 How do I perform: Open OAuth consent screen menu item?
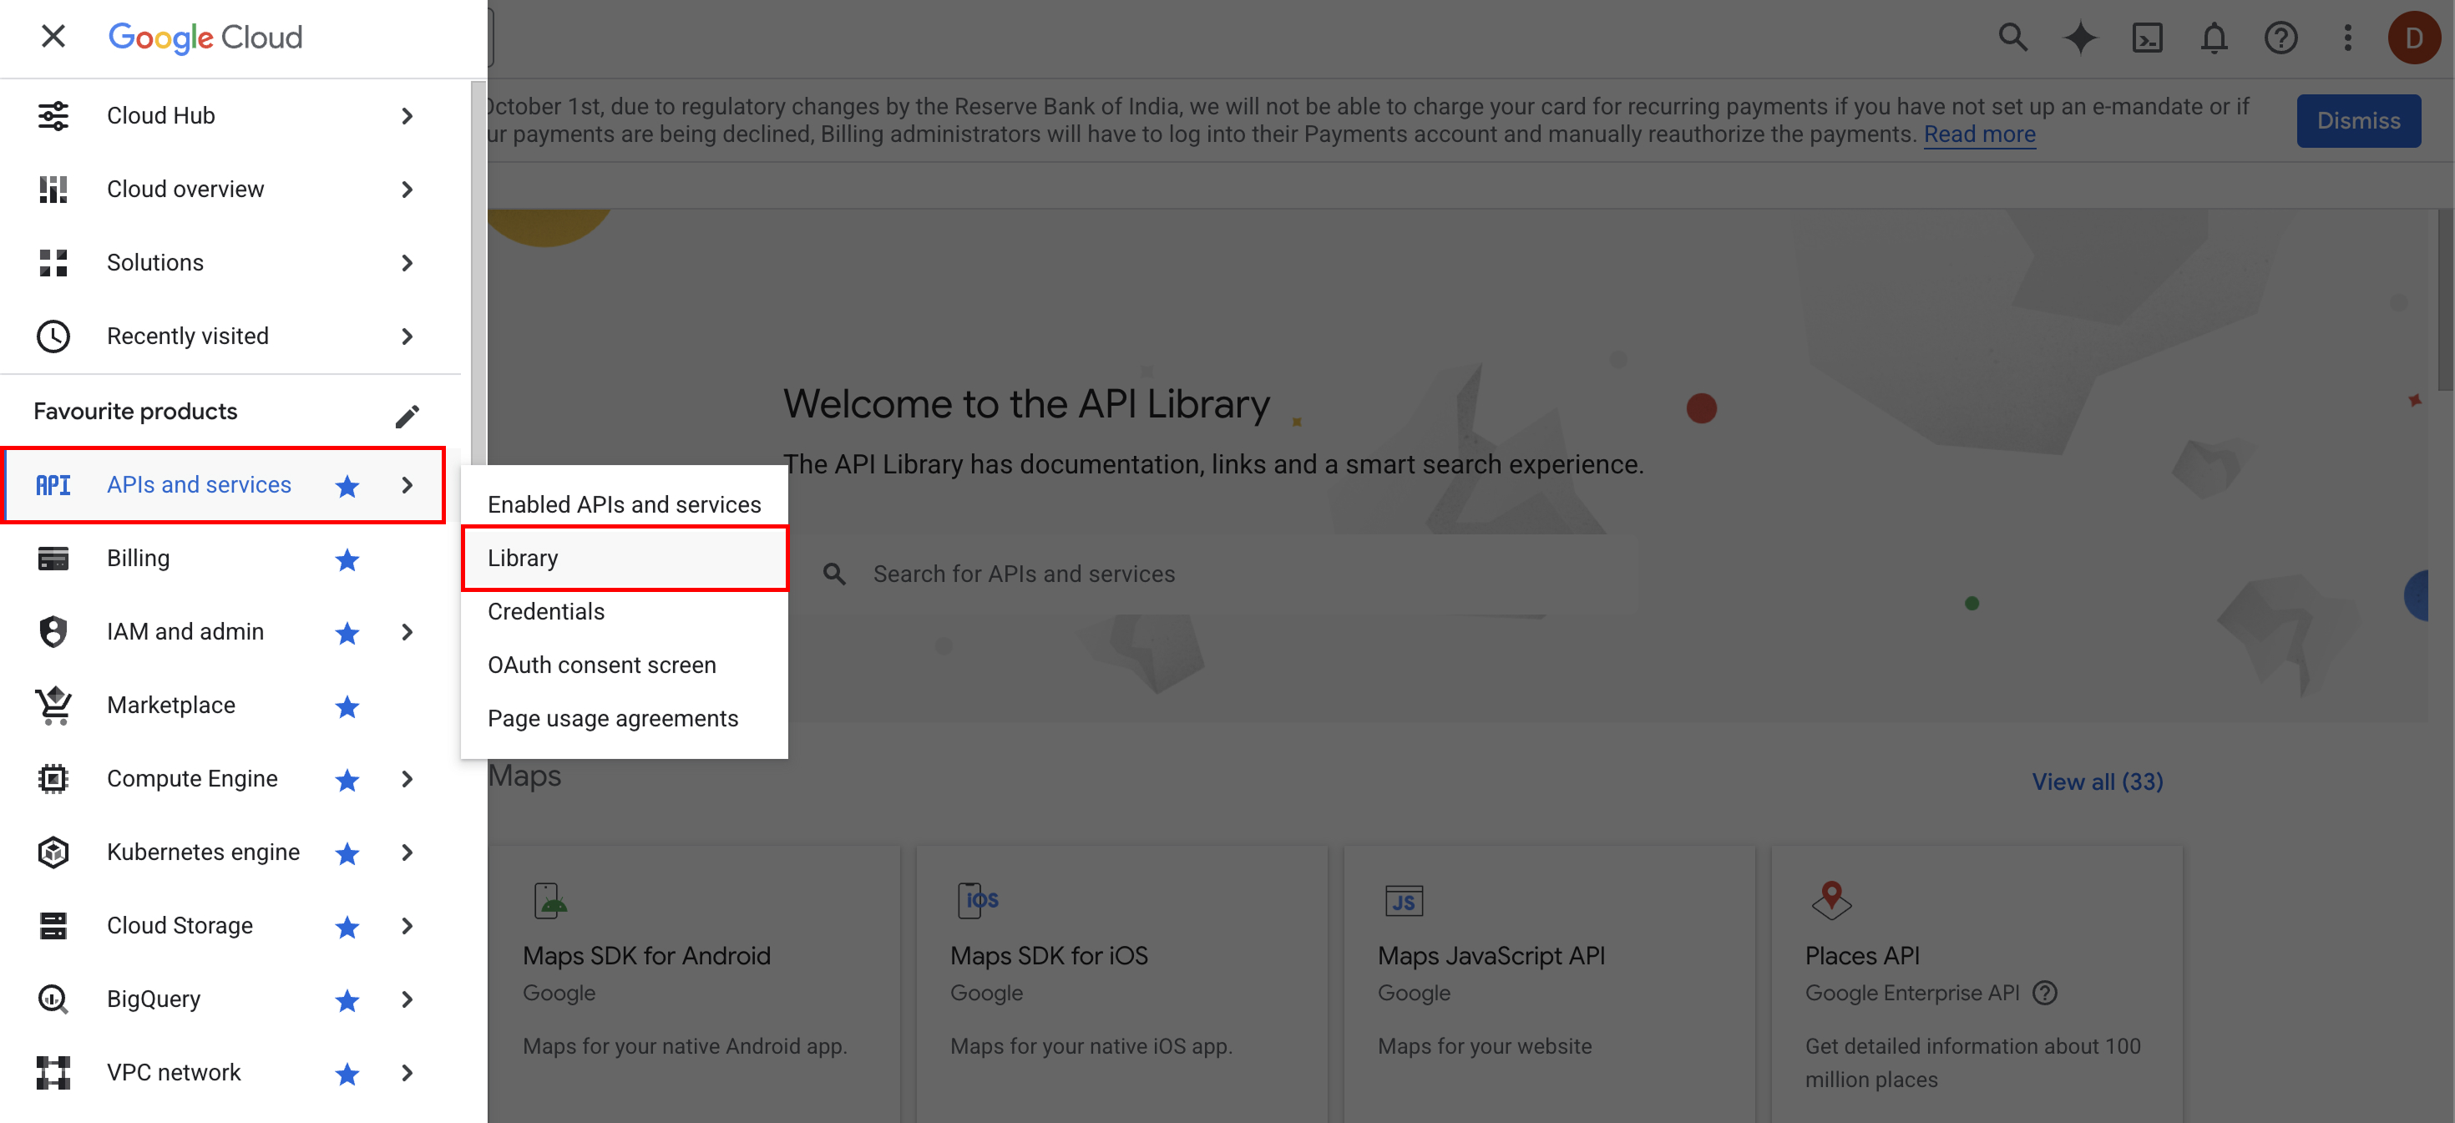601,665
